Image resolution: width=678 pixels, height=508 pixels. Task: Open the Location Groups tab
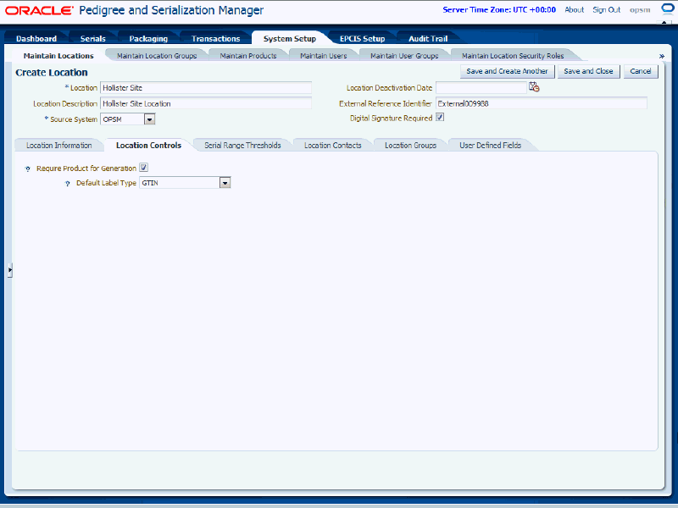[410, 145]
